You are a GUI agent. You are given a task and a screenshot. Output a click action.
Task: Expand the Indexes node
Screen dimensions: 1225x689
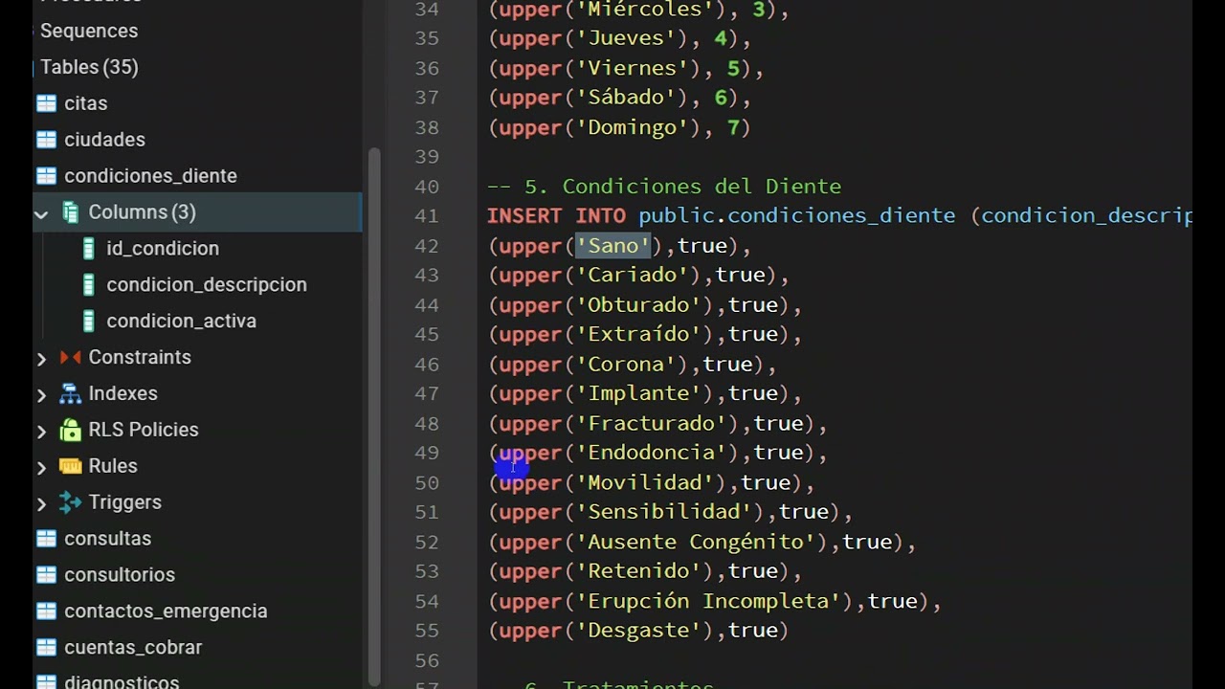41,394
